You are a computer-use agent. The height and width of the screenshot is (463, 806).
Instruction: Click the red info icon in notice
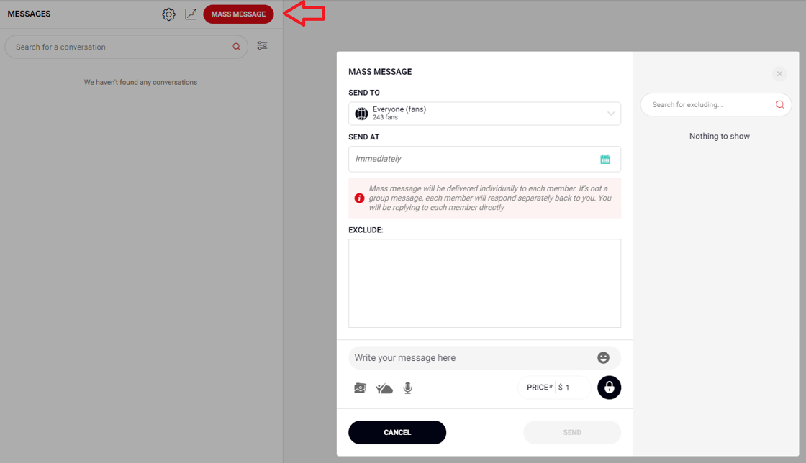coord(359,198)
